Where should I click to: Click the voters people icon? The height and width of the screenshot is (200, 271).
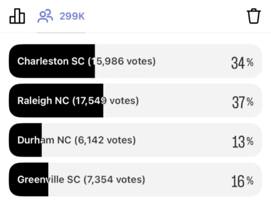45,16
